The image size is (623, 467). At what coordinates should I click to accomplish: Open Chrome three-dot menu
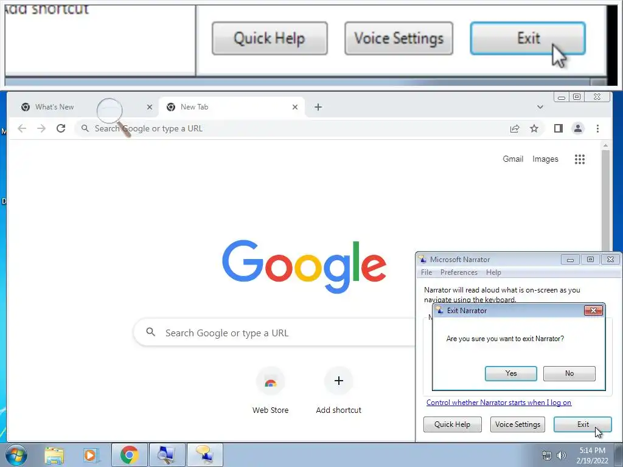click(597, 128)
